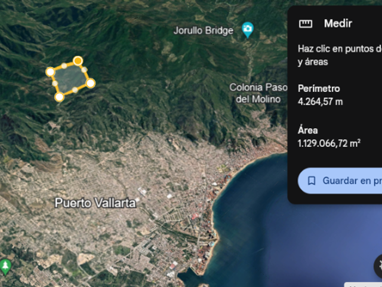Screen dimensions: 382x287
Task: Click the shaded measured polygon area
Action: [70, 78]
